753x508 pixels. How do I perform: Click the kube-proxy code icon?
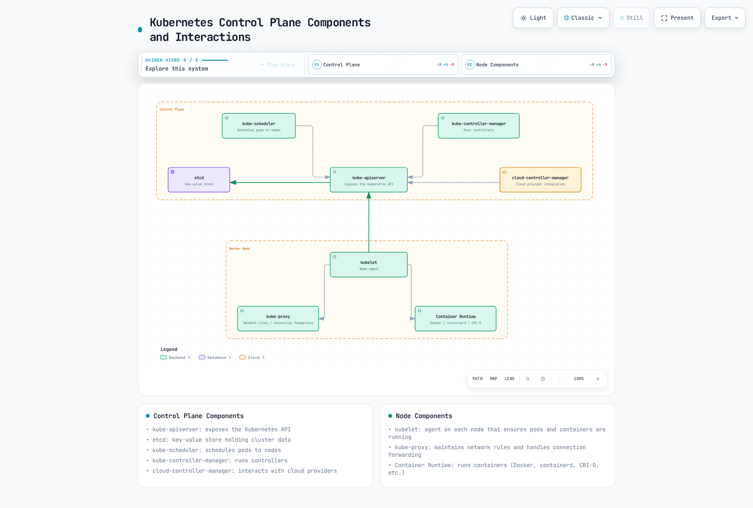(x=242, y=311)
